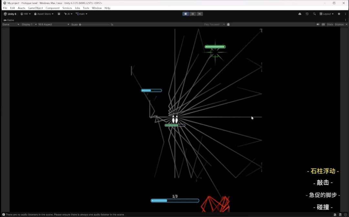349x217 pixels.
Task: Click the cache server status bar icon
Action: click(340, 214)
